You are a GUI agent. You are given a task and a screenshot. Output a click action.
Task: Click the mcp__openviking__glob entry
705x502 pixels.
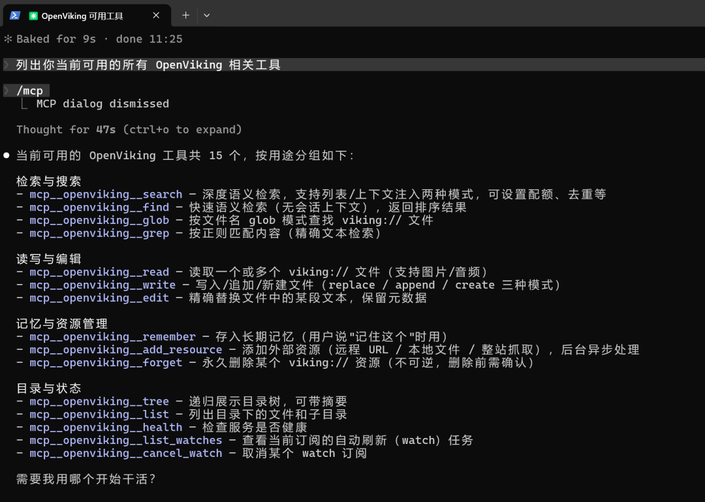coord(99,221)
